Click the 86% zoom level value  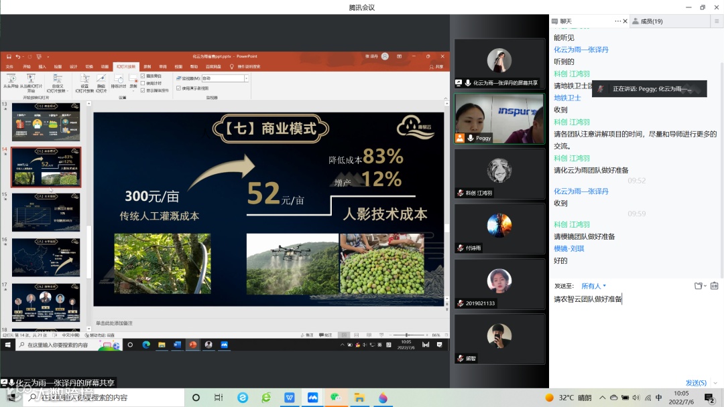click(x=436, y=335)
